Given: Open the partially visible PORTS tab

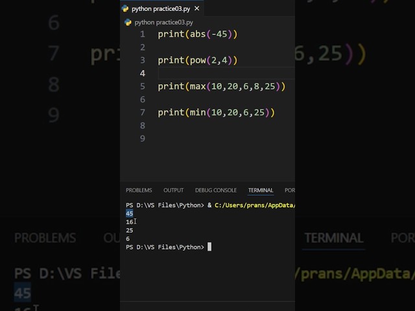Looking at the screenshot, I should point(290,190).
